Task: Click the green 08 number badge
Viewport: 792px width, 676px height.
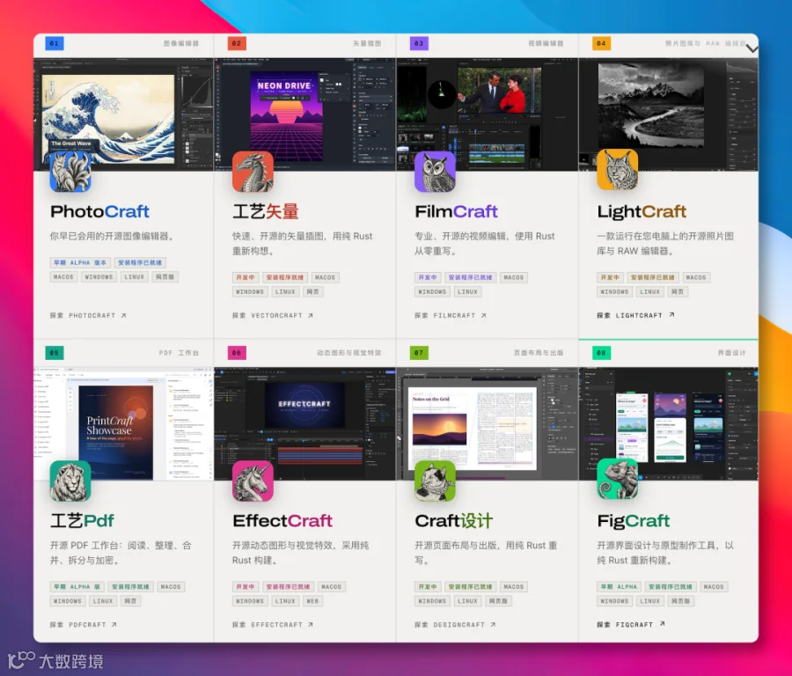Action: point(601,353)
